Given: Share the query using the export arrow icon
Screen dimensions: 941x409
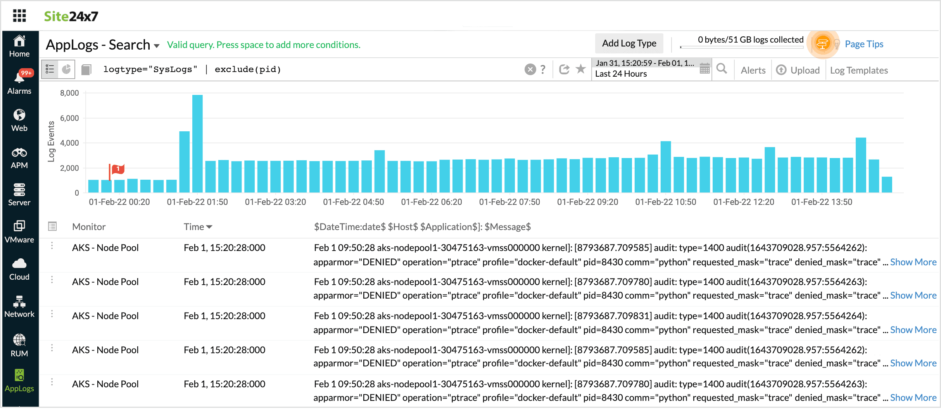Looking at the screenshot, I should point(564,69).
